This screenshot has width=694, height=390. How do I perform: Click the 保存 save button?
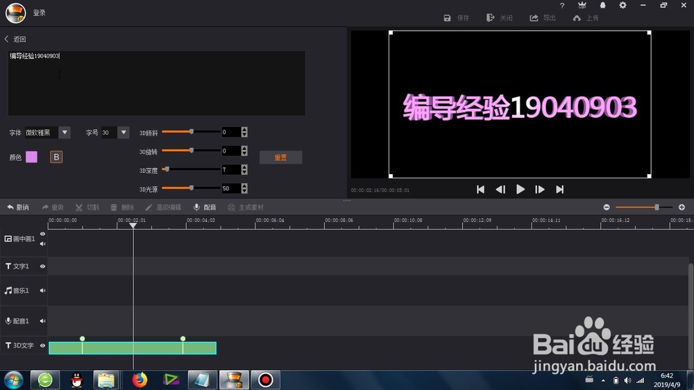click(x=457, y=18)
